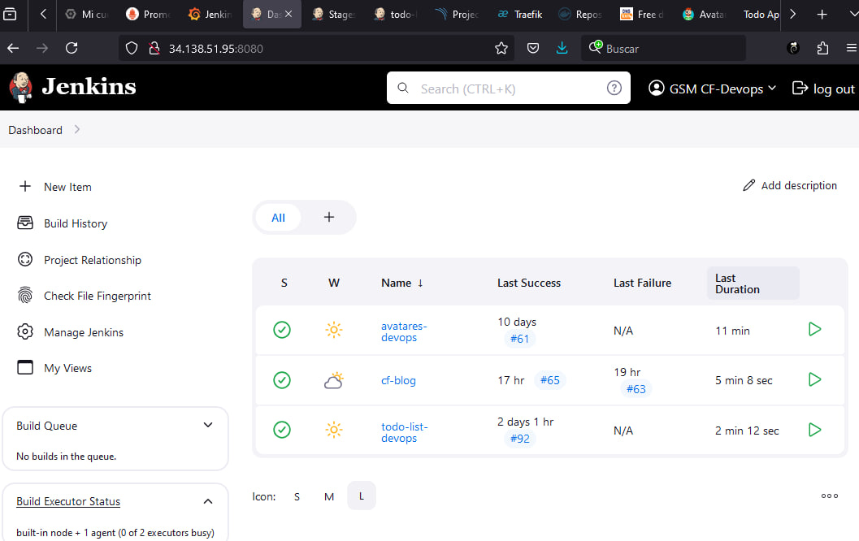The image size is (859, 541).
Task: Run a build for avatares-devops
Action: click(x=814, y=329)
